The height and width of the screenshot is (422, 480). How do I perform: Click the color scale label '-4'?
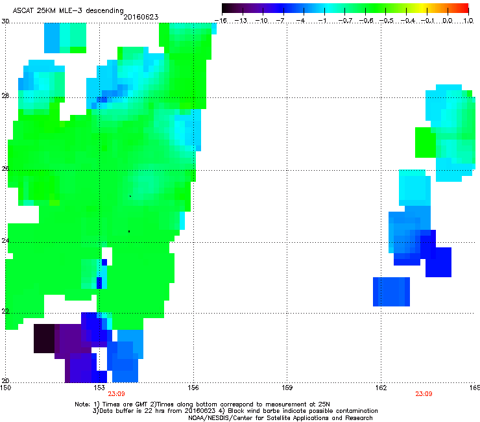click(301, 21)
